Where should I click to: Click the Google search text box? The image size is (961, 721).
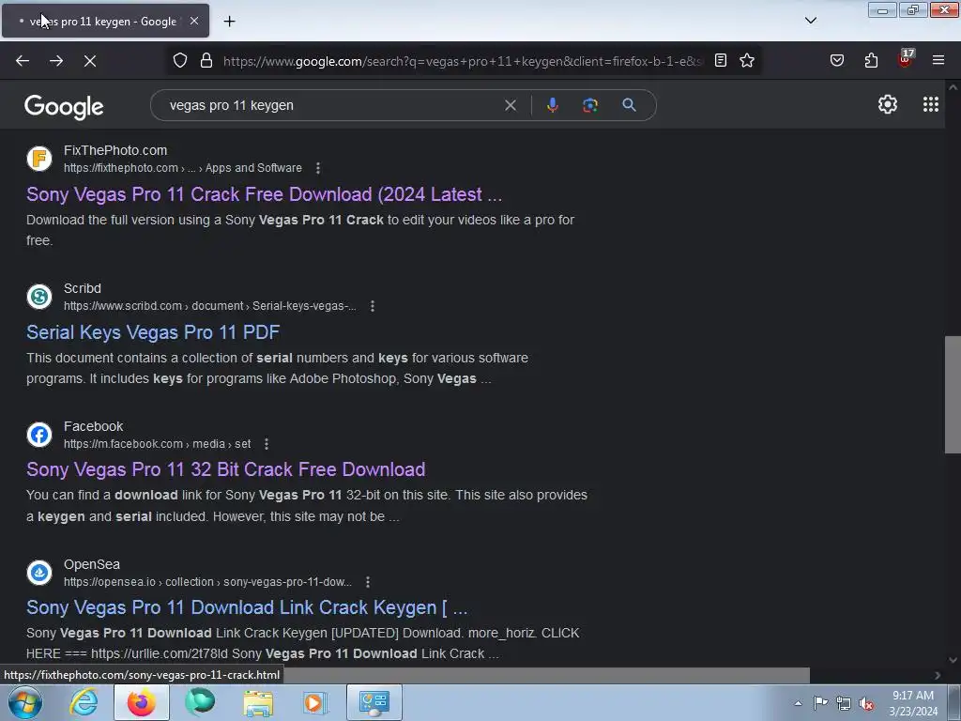coord(331,105)
